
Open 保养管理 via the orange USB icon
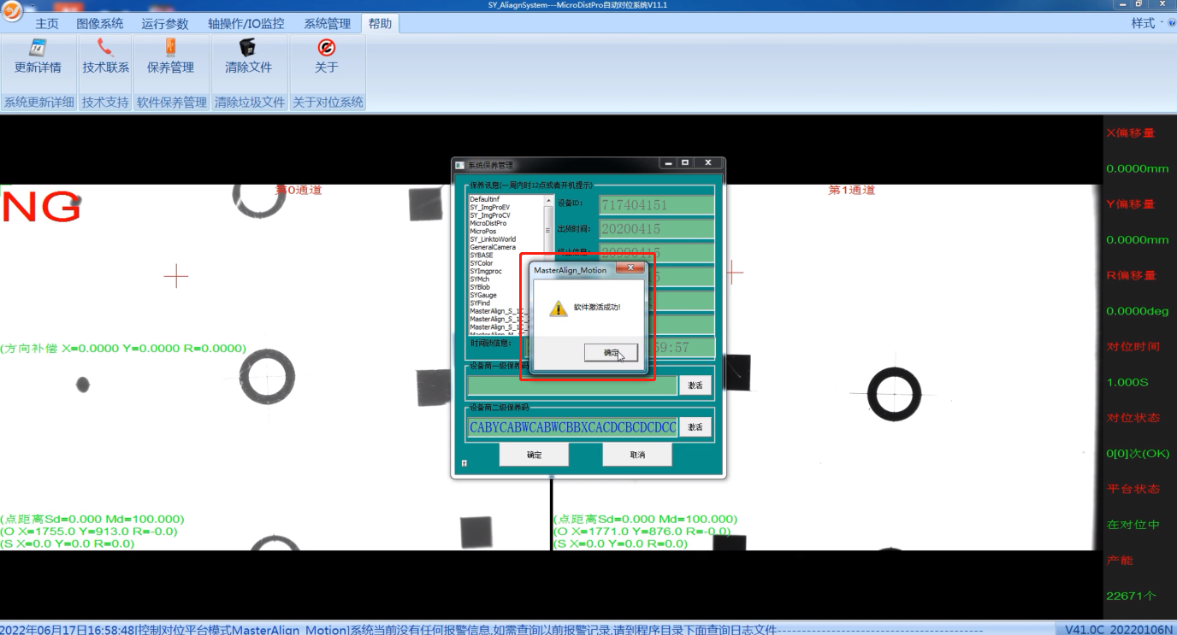point(170,48)
